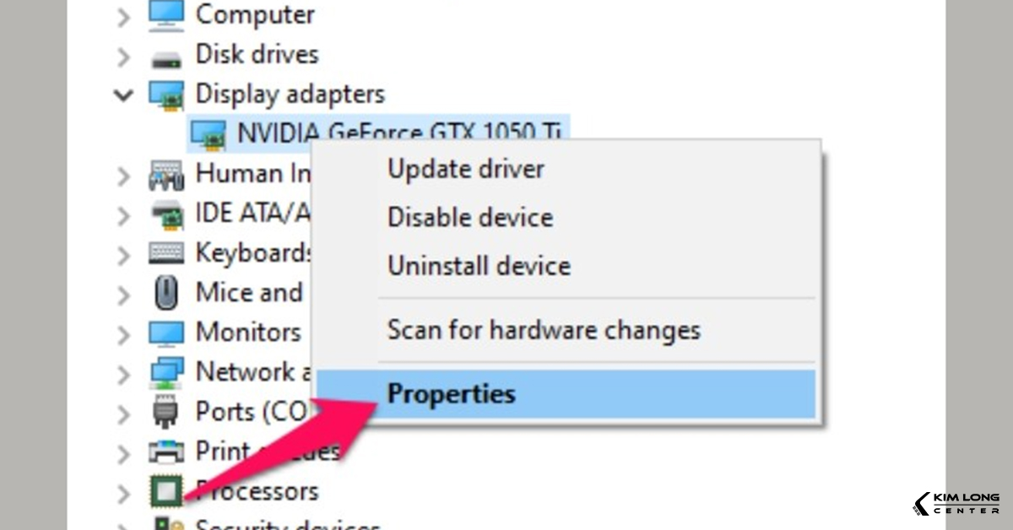Click the Network adapters icon
Screen dimensions: 1013x530
pyautogui.click(x=166, y=372)
